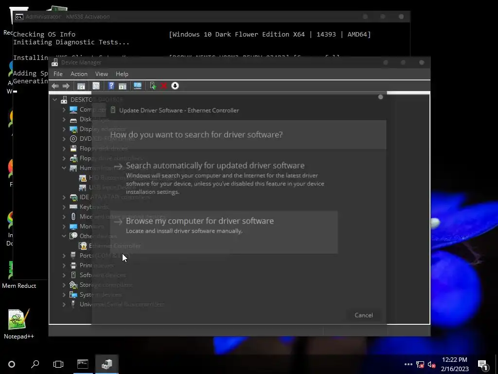This screenshot has height=374, width=498.
Task: Open the File menu in Device Manager
Action: 58,74
